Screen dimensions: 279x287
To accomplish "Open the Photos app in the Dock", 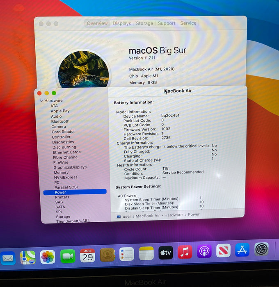I will (x=48, y=257).
